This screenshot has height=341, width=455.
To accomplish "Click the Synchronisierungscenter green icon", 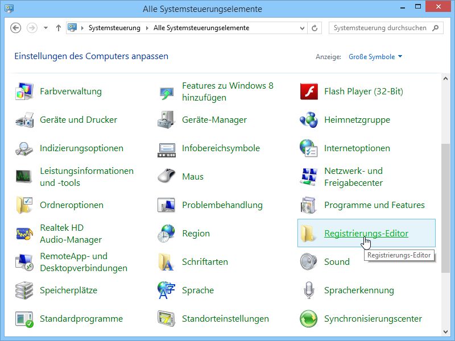I will coord(309,319).
